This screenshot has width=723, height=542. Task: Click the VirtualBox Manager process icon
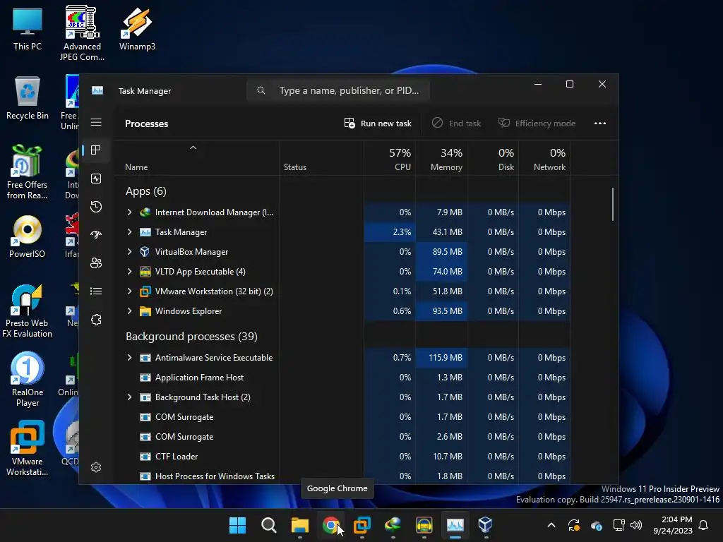click(145, 252)
